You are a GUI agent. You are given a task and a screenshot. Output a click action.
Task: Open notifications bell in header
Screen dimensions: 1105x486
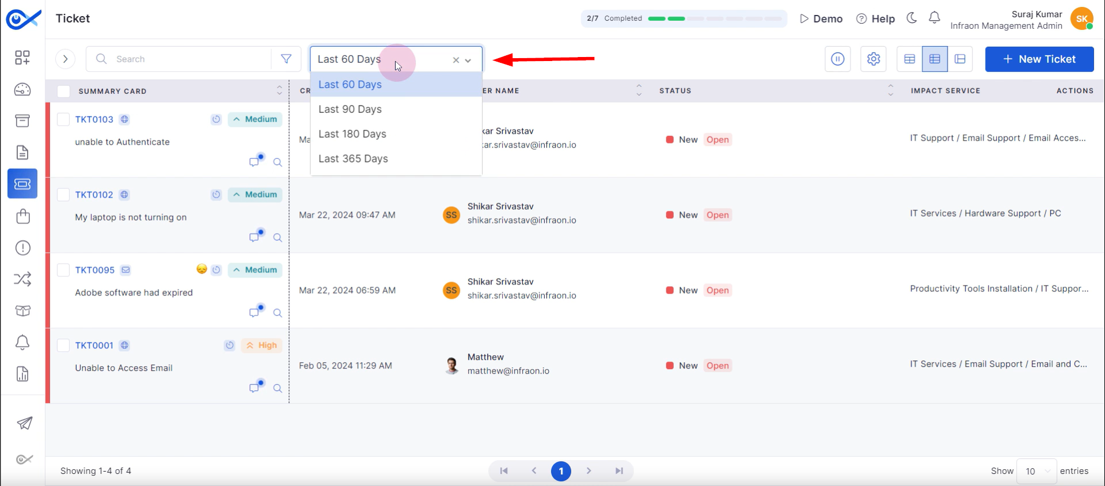[934, 18]
